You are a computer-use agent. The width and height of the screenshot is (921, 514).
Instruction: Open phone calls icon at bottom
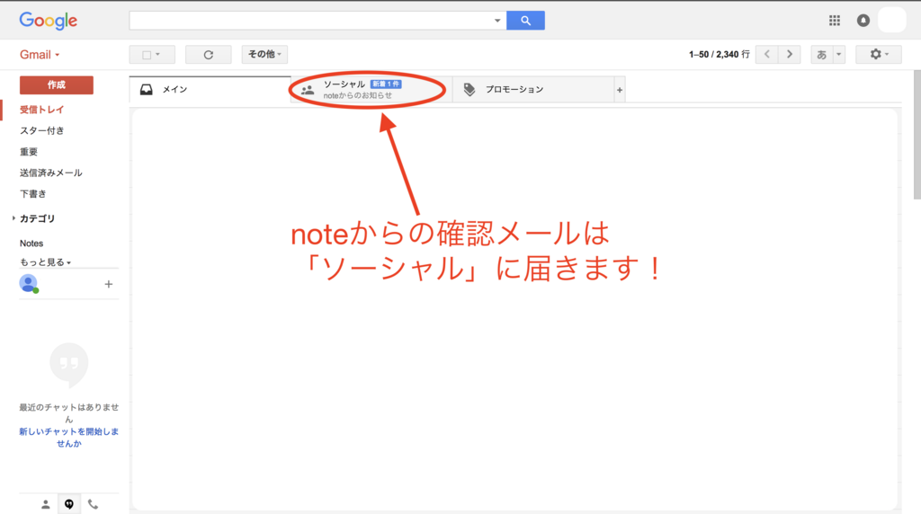click(93, 504)
